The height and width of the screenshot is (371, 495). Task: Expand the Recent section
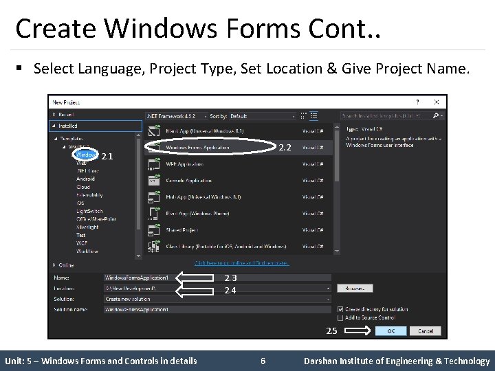[54, 115]
